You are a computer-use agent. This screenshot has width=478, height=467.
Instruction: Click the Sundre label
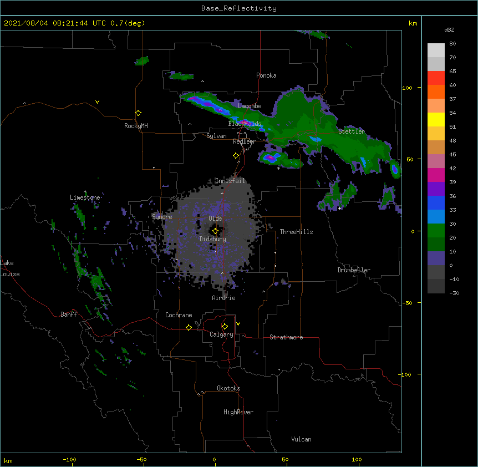coord(162,217)
